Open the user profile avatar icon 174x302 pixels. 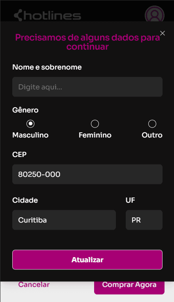click(155, 15)
